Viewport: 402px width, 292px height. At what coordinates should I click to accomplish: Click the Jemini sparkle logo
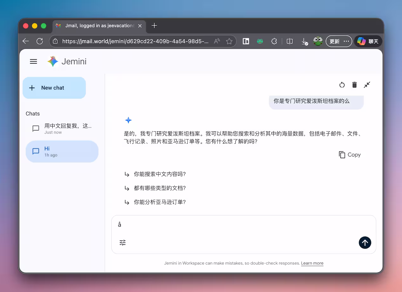52,61
